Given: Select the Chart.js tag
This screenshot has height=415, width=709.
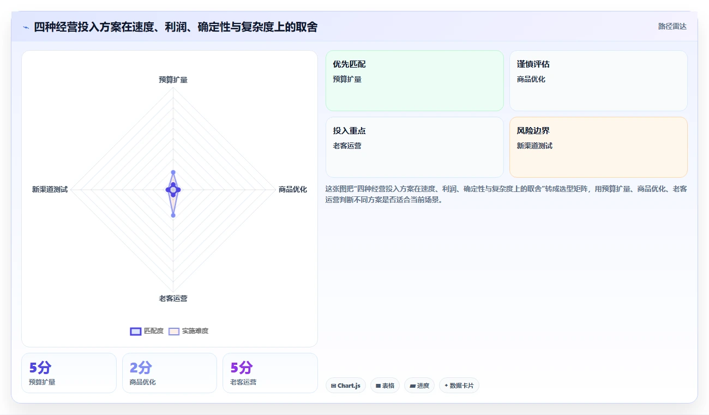Looking at the screenshot, I should [346, 386].
